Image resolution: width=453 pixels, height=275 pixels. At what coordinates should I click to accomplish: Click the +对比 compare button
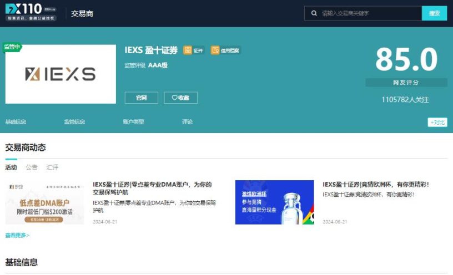[x=437, y=123]
